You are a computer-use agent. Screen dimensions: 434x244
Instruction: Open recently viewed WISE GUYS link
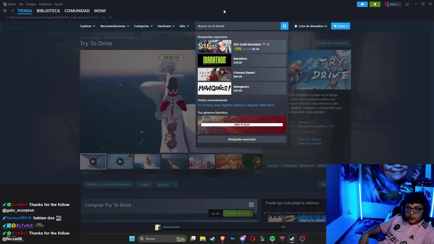point(267,105)
